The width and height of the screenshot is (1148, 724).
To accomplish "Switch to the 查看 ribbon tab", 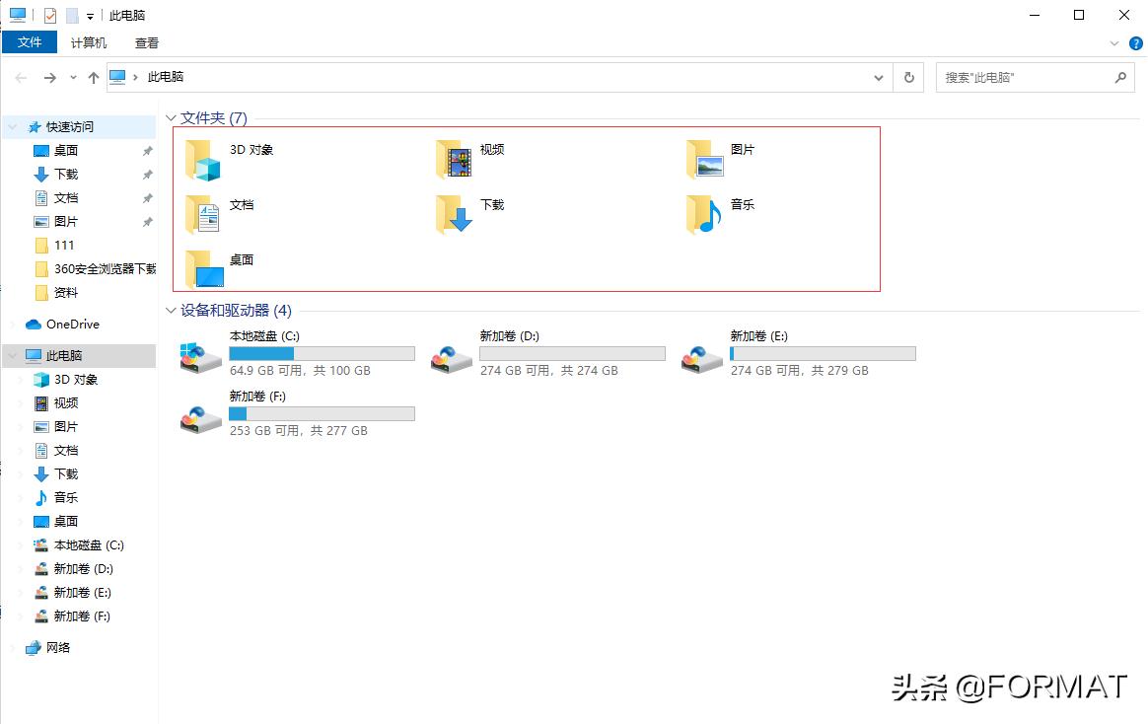I will pyautogui.click(x=146, y=42).
